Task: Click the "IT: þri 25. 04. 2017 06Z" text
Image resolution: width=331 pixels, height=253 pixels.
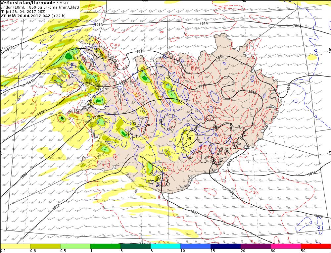Action: pos(23,12)
